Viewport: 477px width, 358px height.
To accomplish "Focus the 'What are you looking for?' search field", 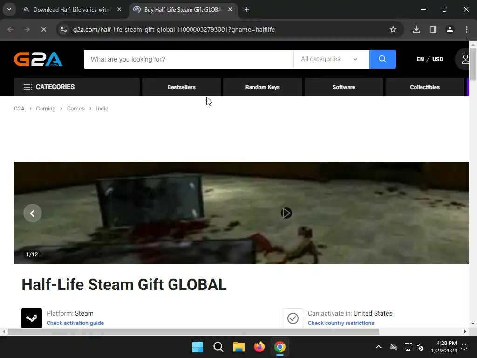I will (x=189, y=59).
